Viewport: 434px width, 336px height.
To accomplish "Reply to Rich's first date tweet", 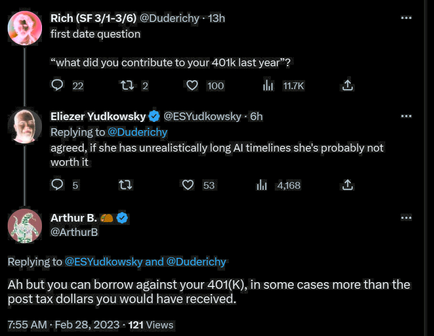I will [57, 85].
